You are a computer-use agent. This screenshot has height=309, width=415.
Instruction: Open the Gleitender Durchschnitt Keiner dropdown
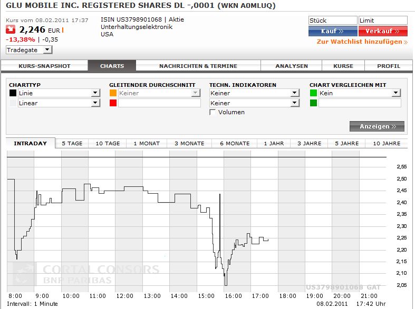coord(159,93)
